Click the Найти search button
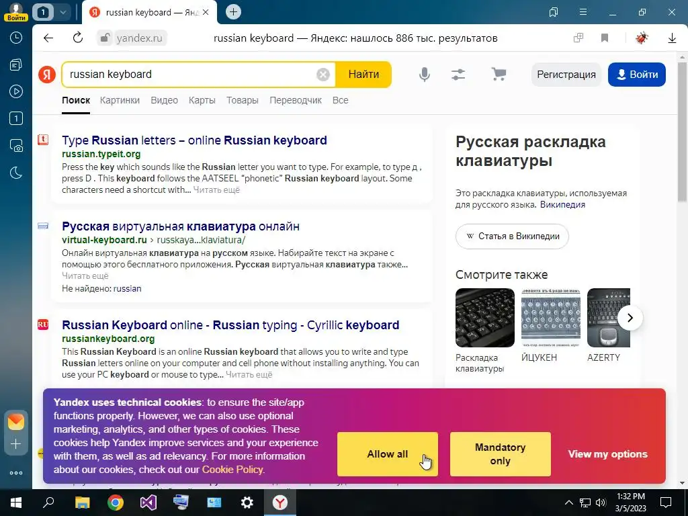 click(363, 75)
